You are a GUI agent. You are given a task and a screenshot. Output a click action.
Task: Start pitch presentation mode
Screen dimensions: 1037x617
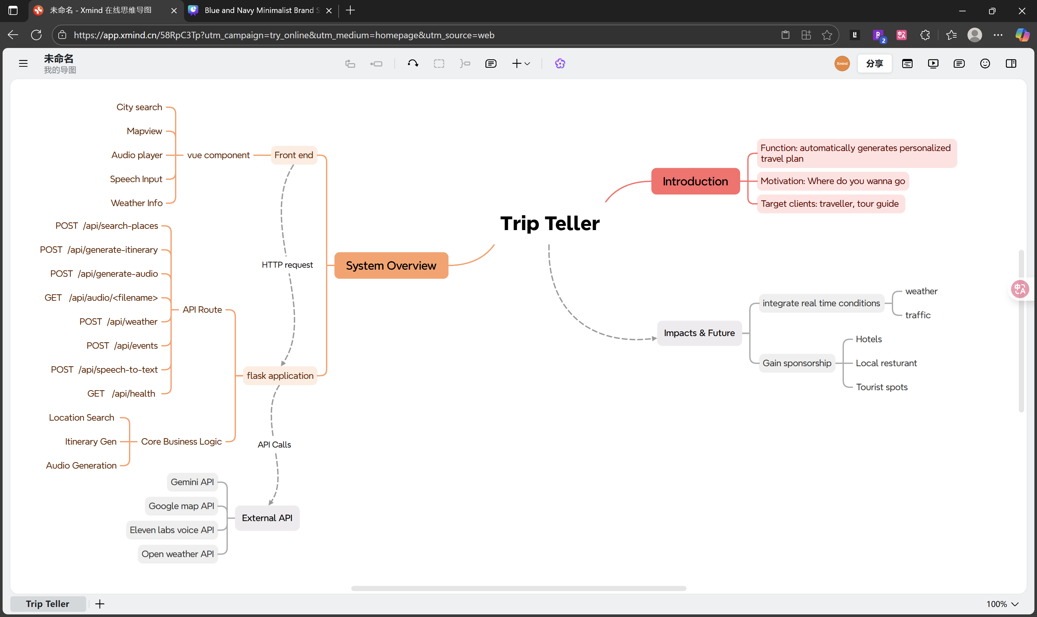click(x=933, y=64)
